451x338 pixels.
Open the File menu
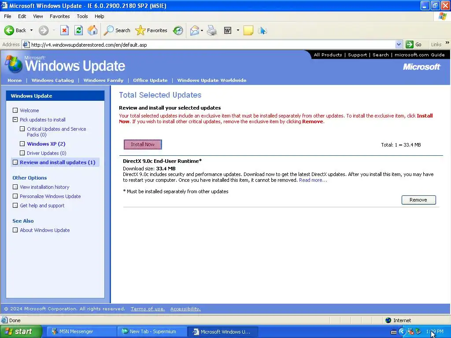(x=7, y=16)
